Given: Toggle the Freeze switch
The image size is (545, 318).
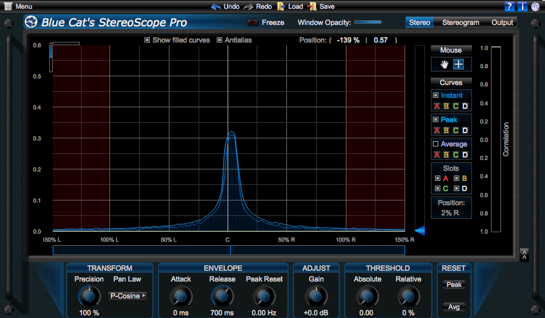Looking at the screenshot, I should click(x=253, y=22).
